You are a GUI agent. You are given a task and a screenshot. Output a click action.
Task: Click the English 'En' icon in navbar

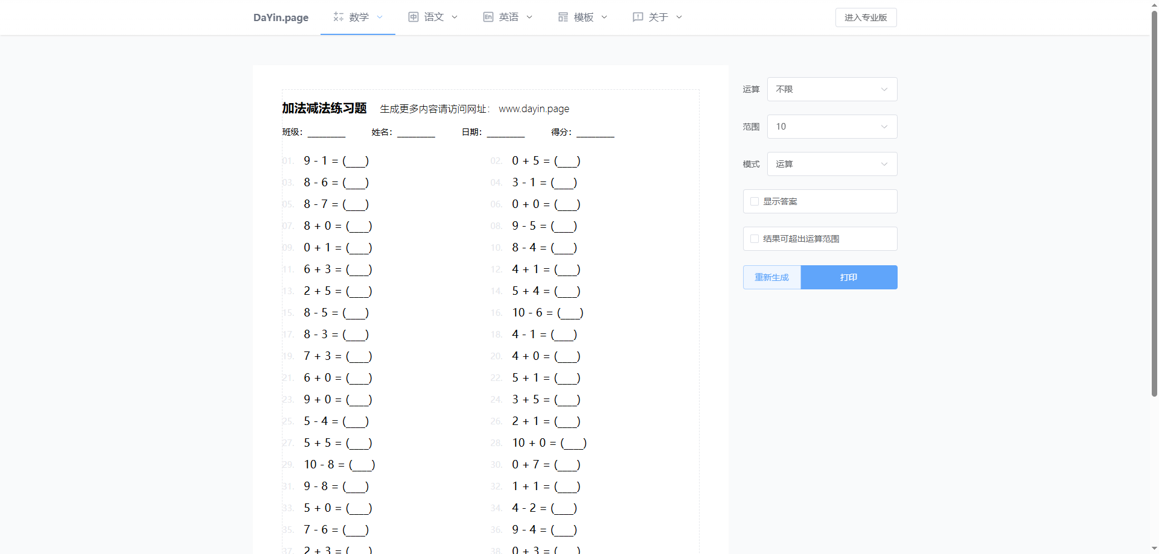tap(488, 17)
